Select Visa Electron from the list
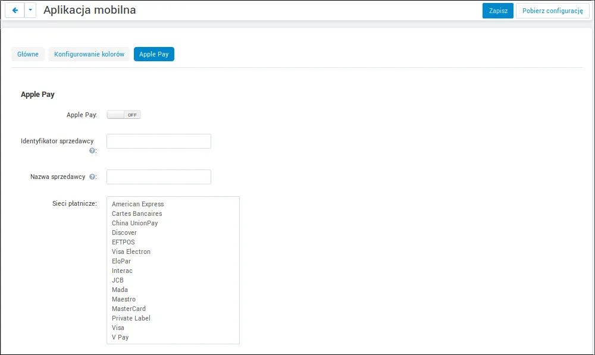This screenshot has height=355, width=595. coord(173,252)
